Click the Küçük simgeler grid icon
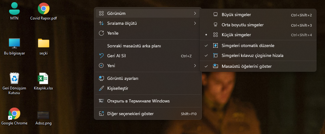 point(216,35)
